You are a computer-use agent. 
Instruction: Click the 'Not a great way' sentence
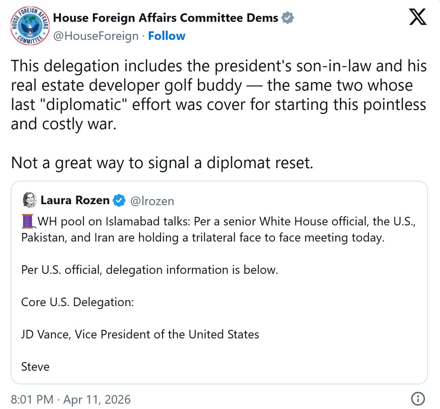click(162, 163)
